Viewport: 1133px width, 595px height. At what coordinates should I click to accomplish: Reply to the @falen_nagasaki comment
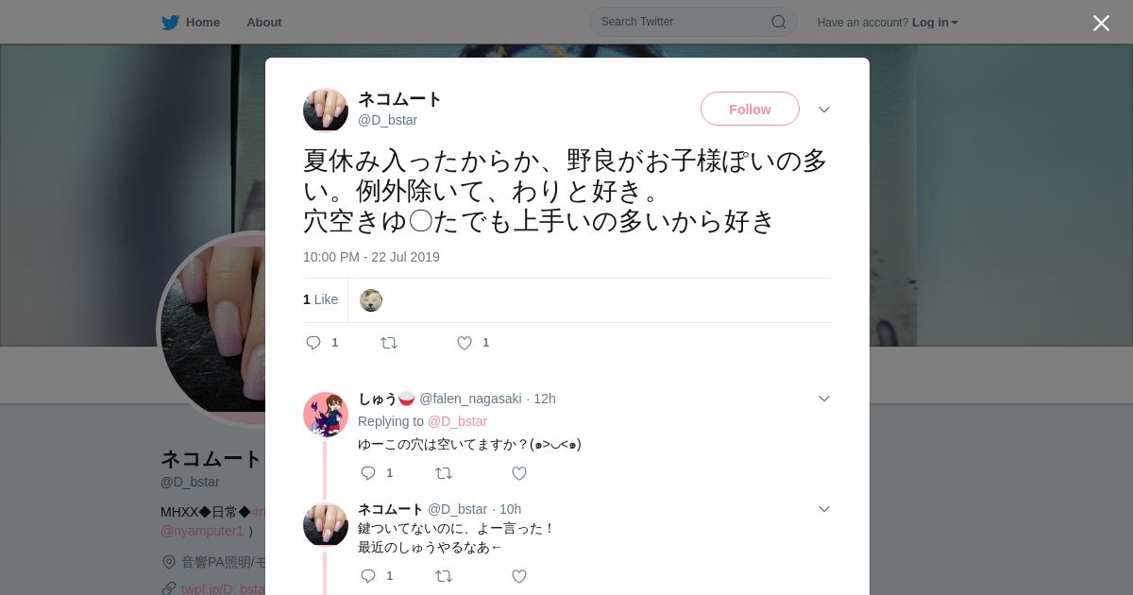[368, 473]
